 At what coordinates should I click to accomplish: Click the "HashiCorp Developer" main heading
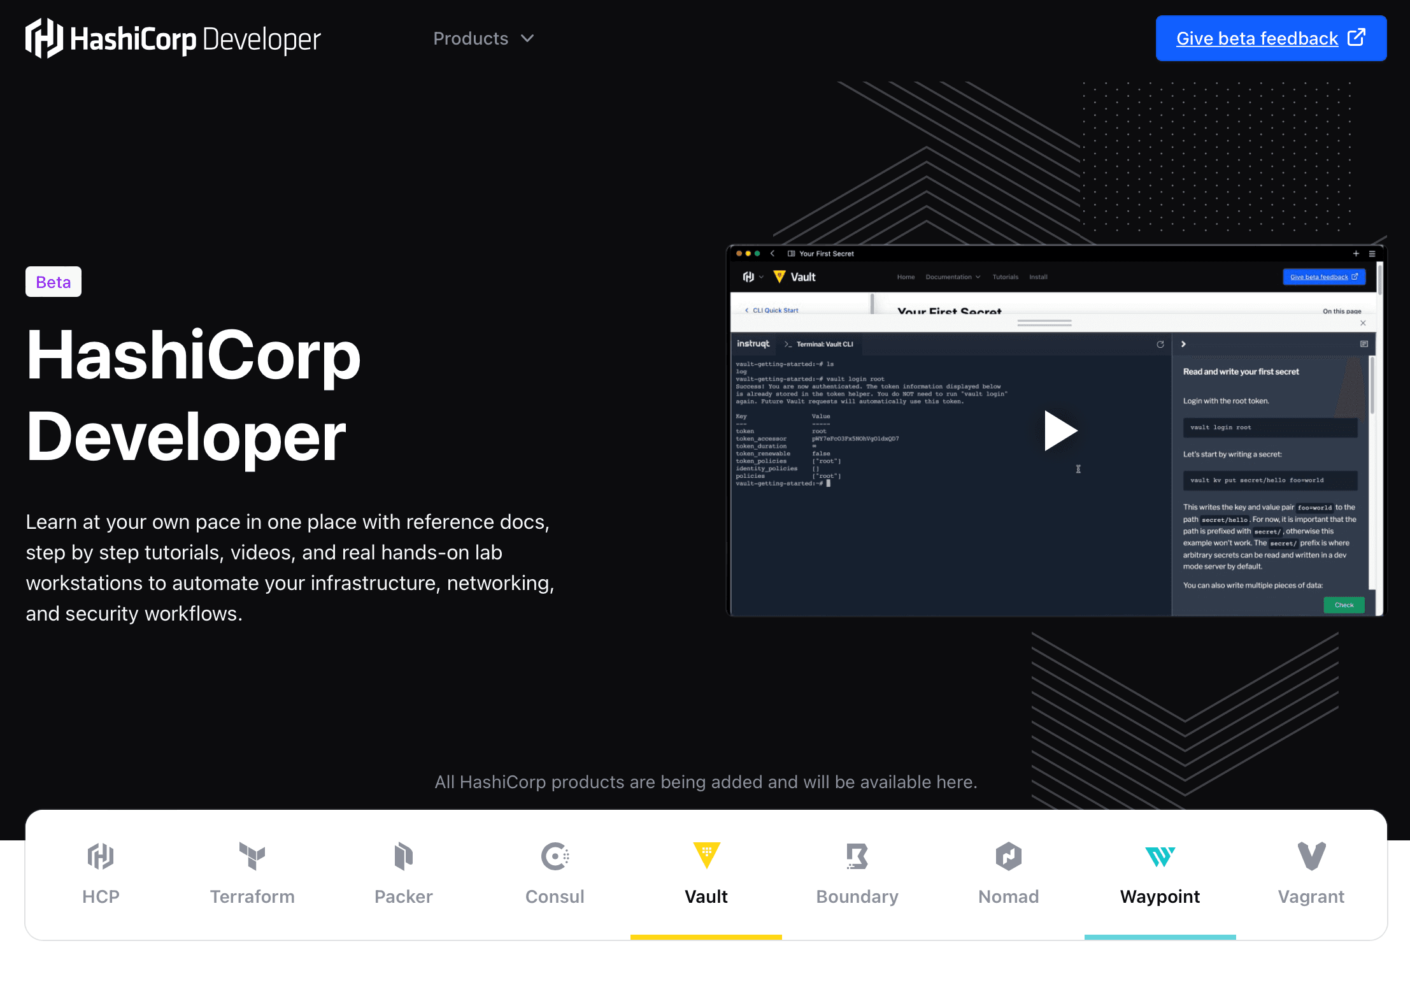[193, 396]
